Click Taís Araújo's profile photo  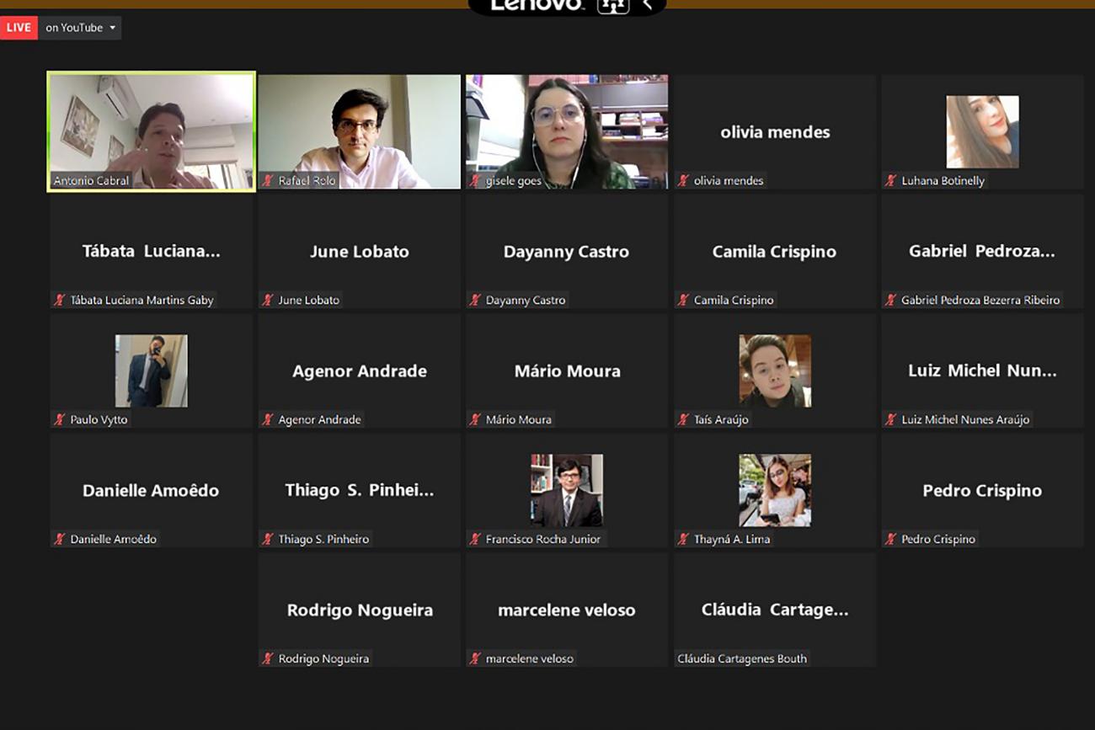click(775, 371)
